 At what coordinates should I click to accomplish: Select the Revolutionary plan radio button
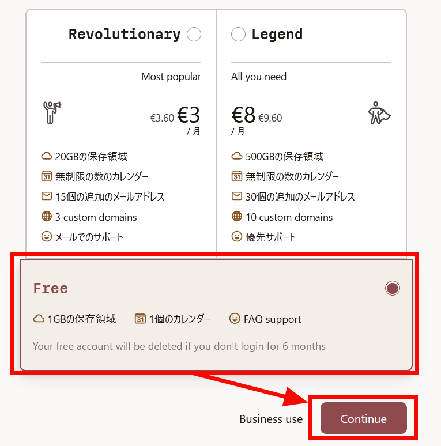(194, 35)
